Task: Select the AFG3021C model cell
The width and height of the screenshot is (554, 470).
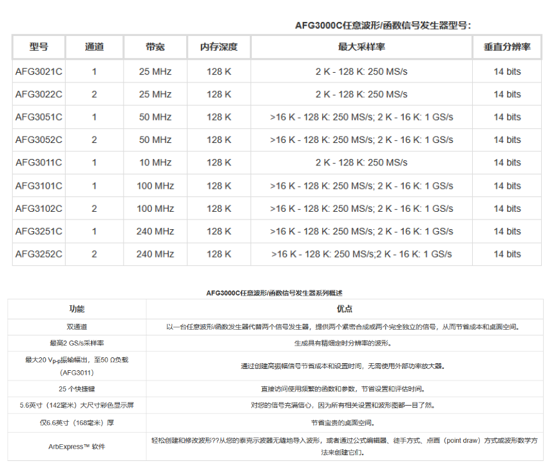Action: click(39, 71)
